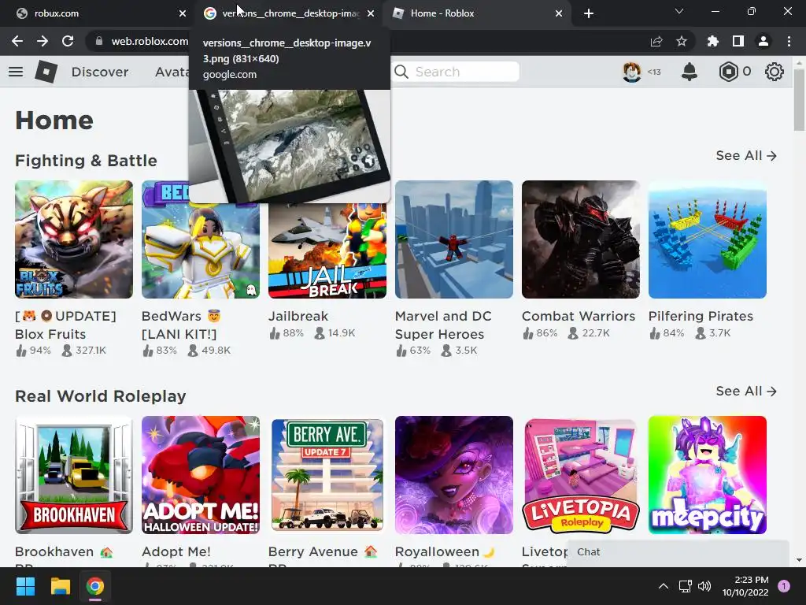The height and width of the screenshot is (605, 806).
Task: Open the Combat Warriors thumbnail
Action: [580, 239]
